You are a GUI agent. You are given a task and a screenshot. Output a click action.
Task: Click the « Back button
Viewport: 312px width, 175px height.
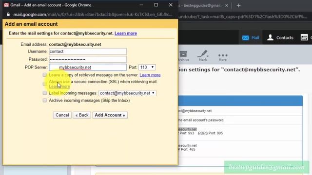[82, 115]
